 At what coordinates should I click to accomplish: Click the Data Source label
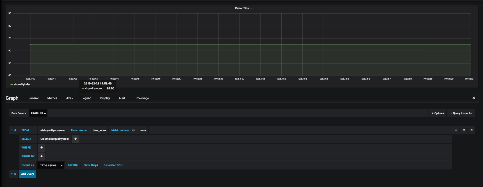point(19,113)
